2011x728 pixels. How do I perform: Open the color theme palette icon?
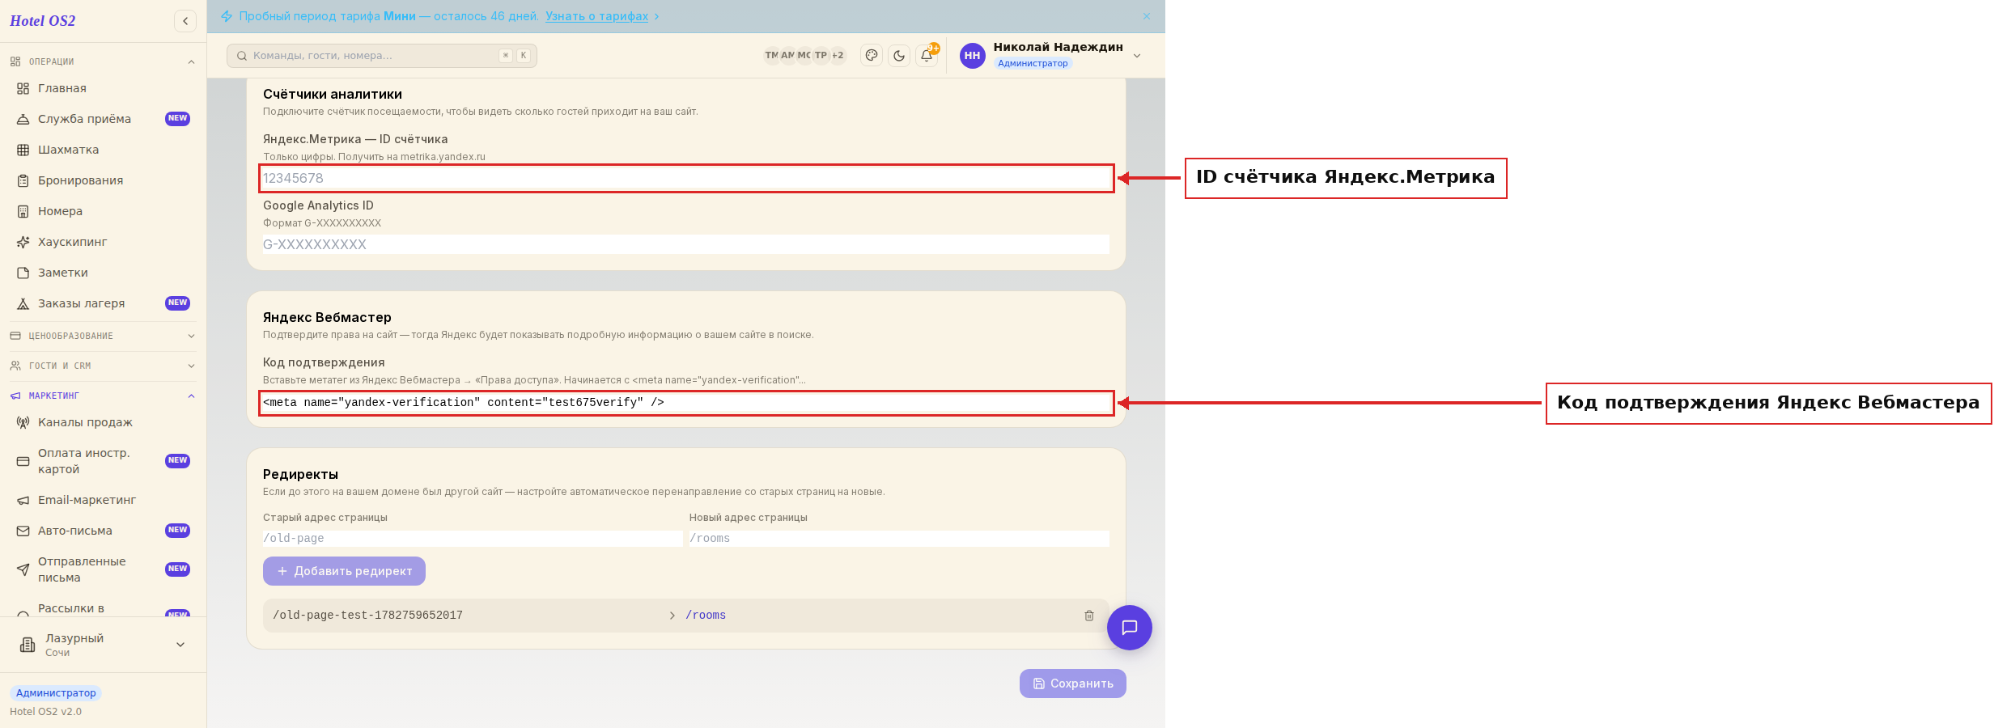click(872, 55)
